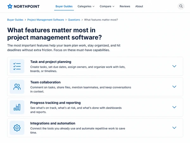Expand the Task and project planning chevron
Image resolution: width=190 pixels, height=143 pixels.
coord(174,66)
